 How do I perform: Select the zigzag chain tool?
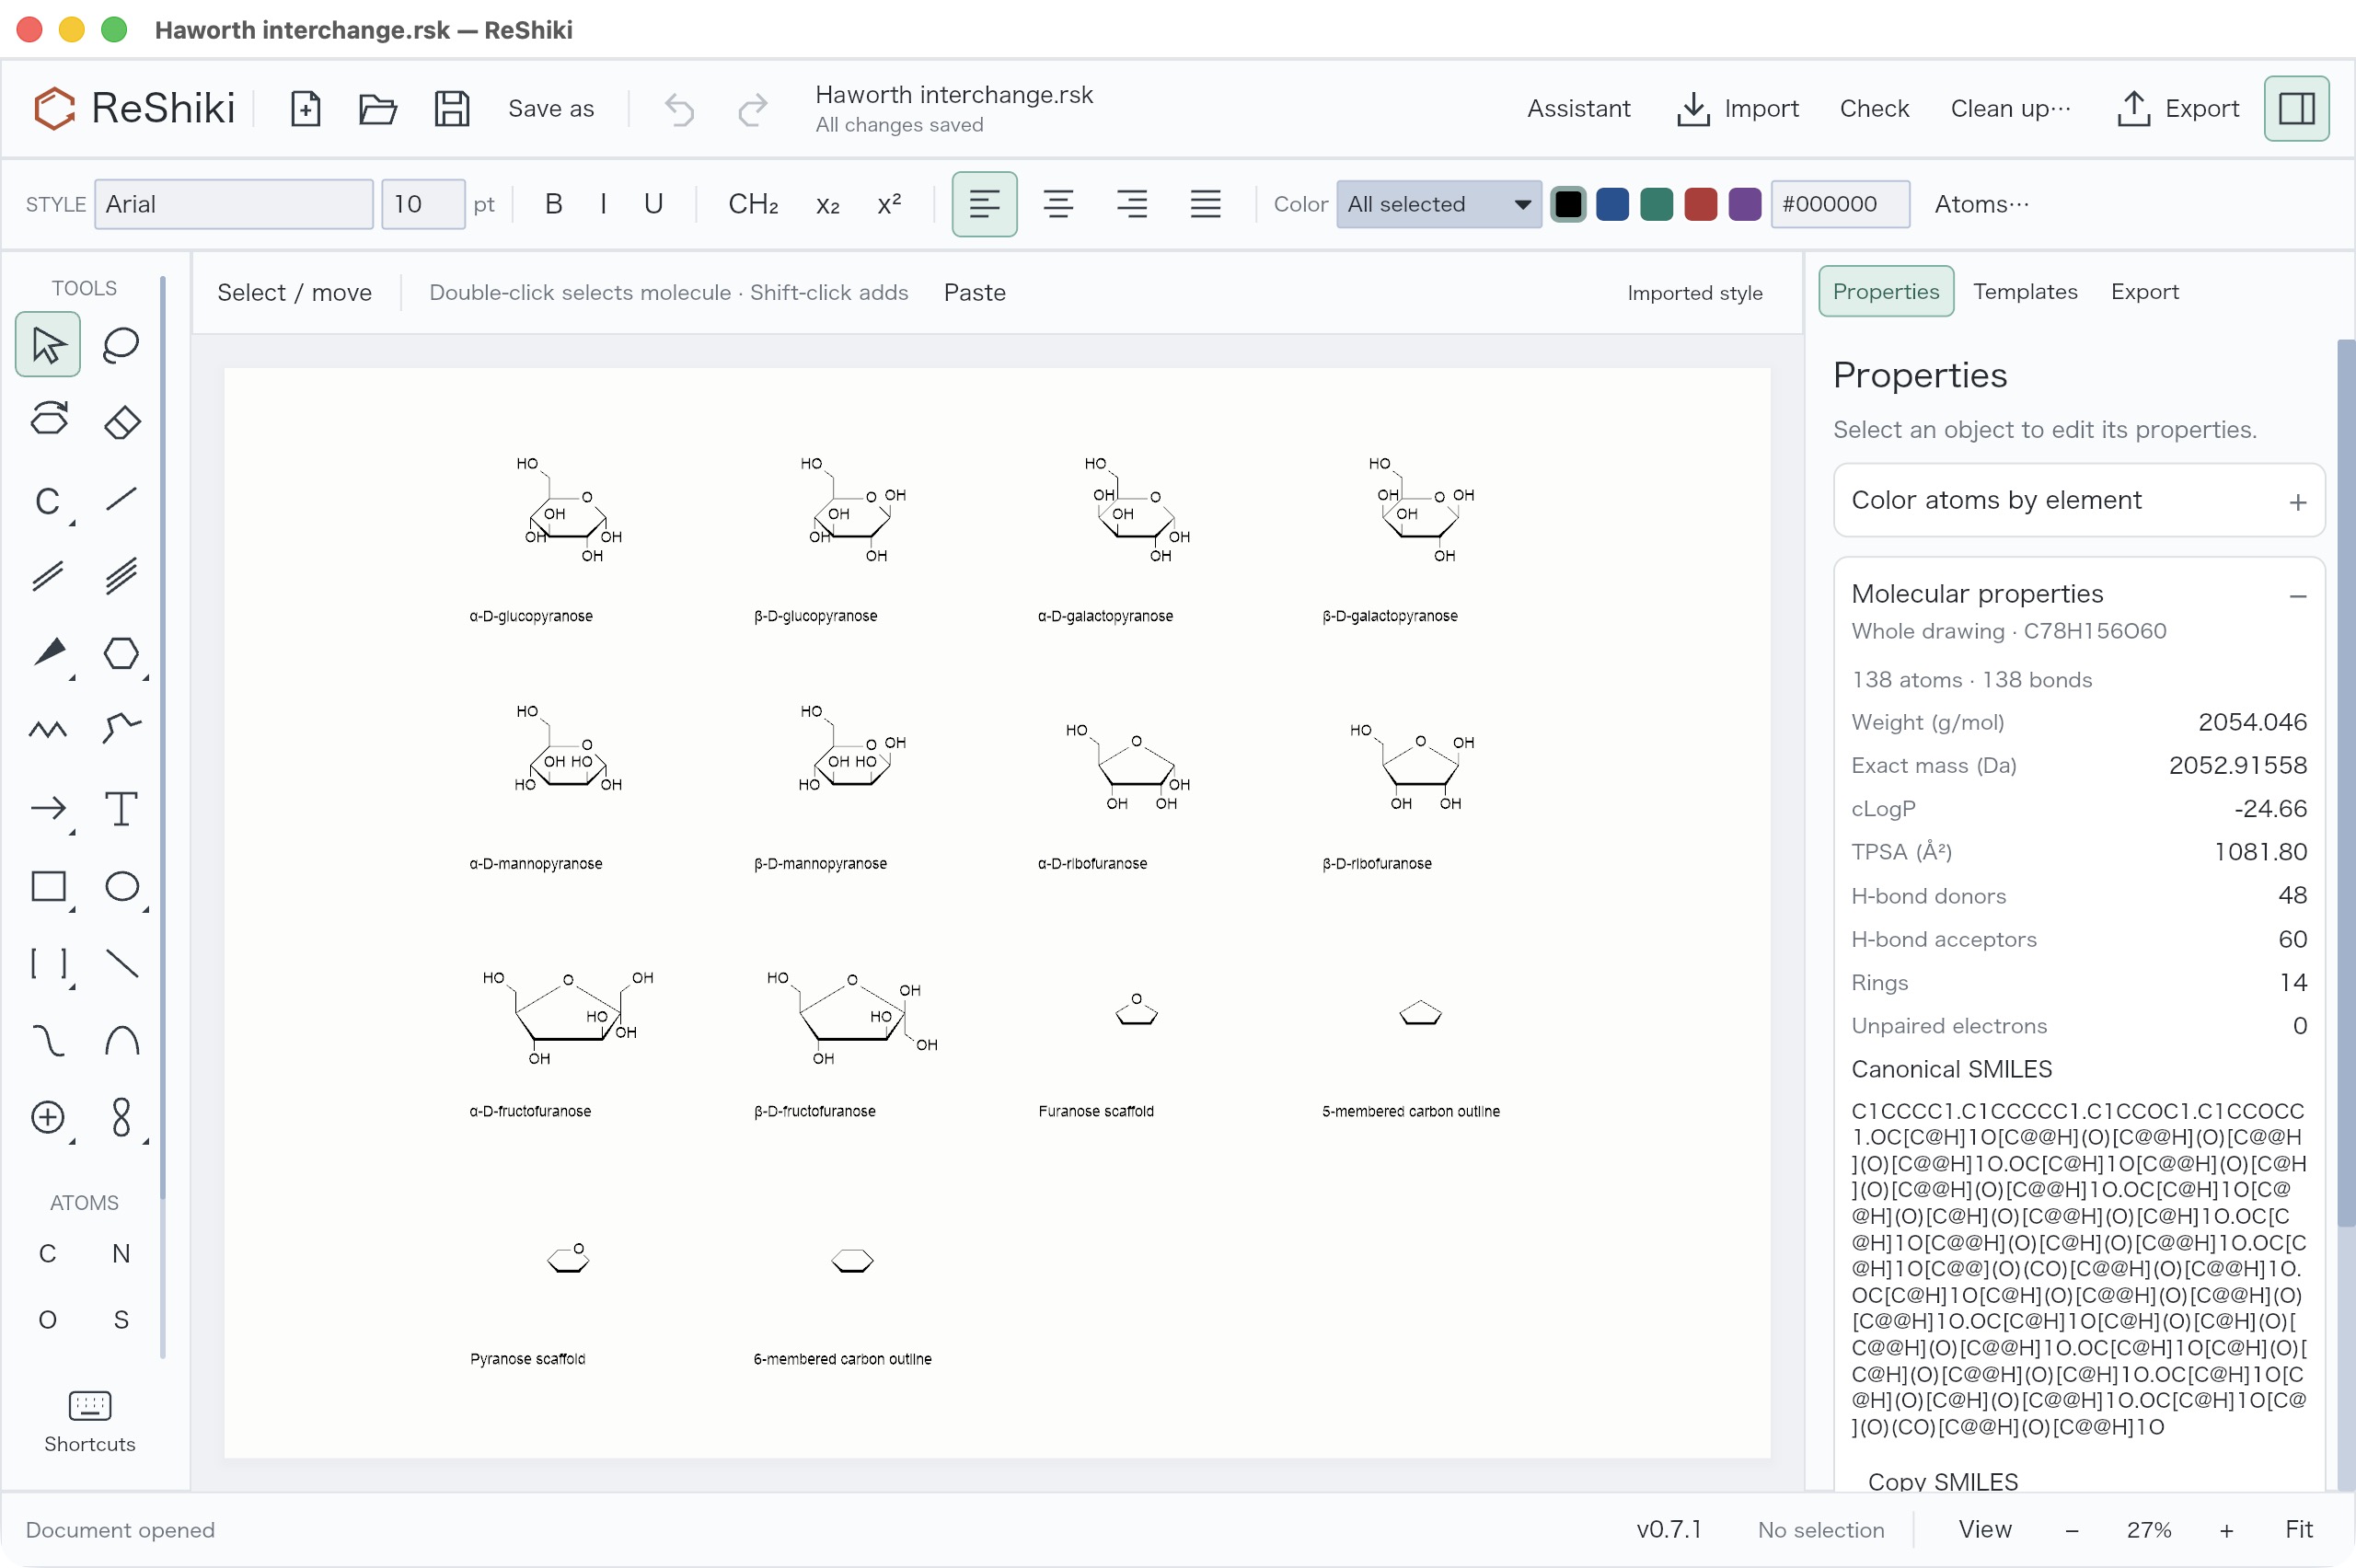47,730
